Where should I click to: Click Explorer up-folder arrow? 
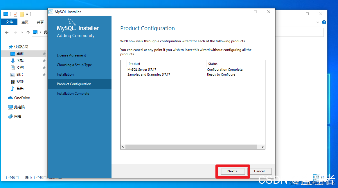click(x=28, y=32)
